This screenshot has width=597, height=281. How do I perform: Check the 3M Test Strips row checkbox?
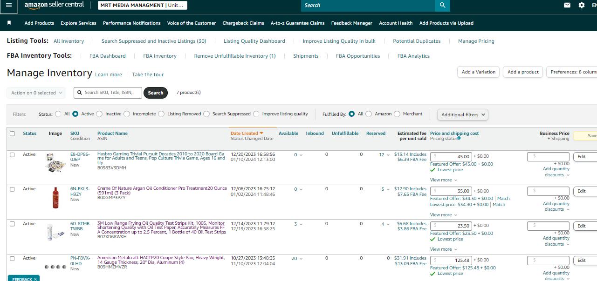pyautogui.click(x=12, y=224)
